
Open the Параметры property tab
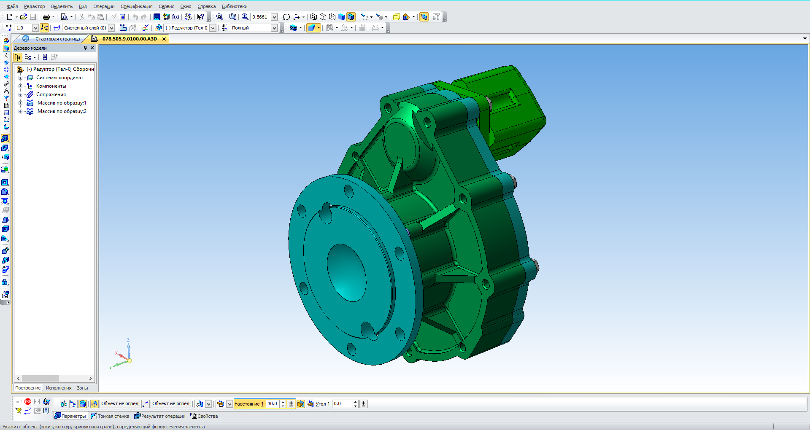(70, 416)
